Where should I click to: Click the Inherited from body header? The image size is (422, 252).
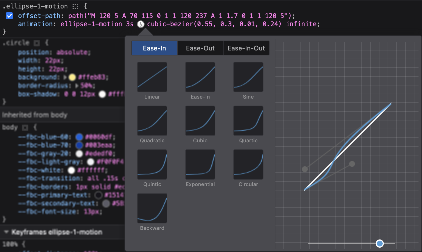[35, 115]
